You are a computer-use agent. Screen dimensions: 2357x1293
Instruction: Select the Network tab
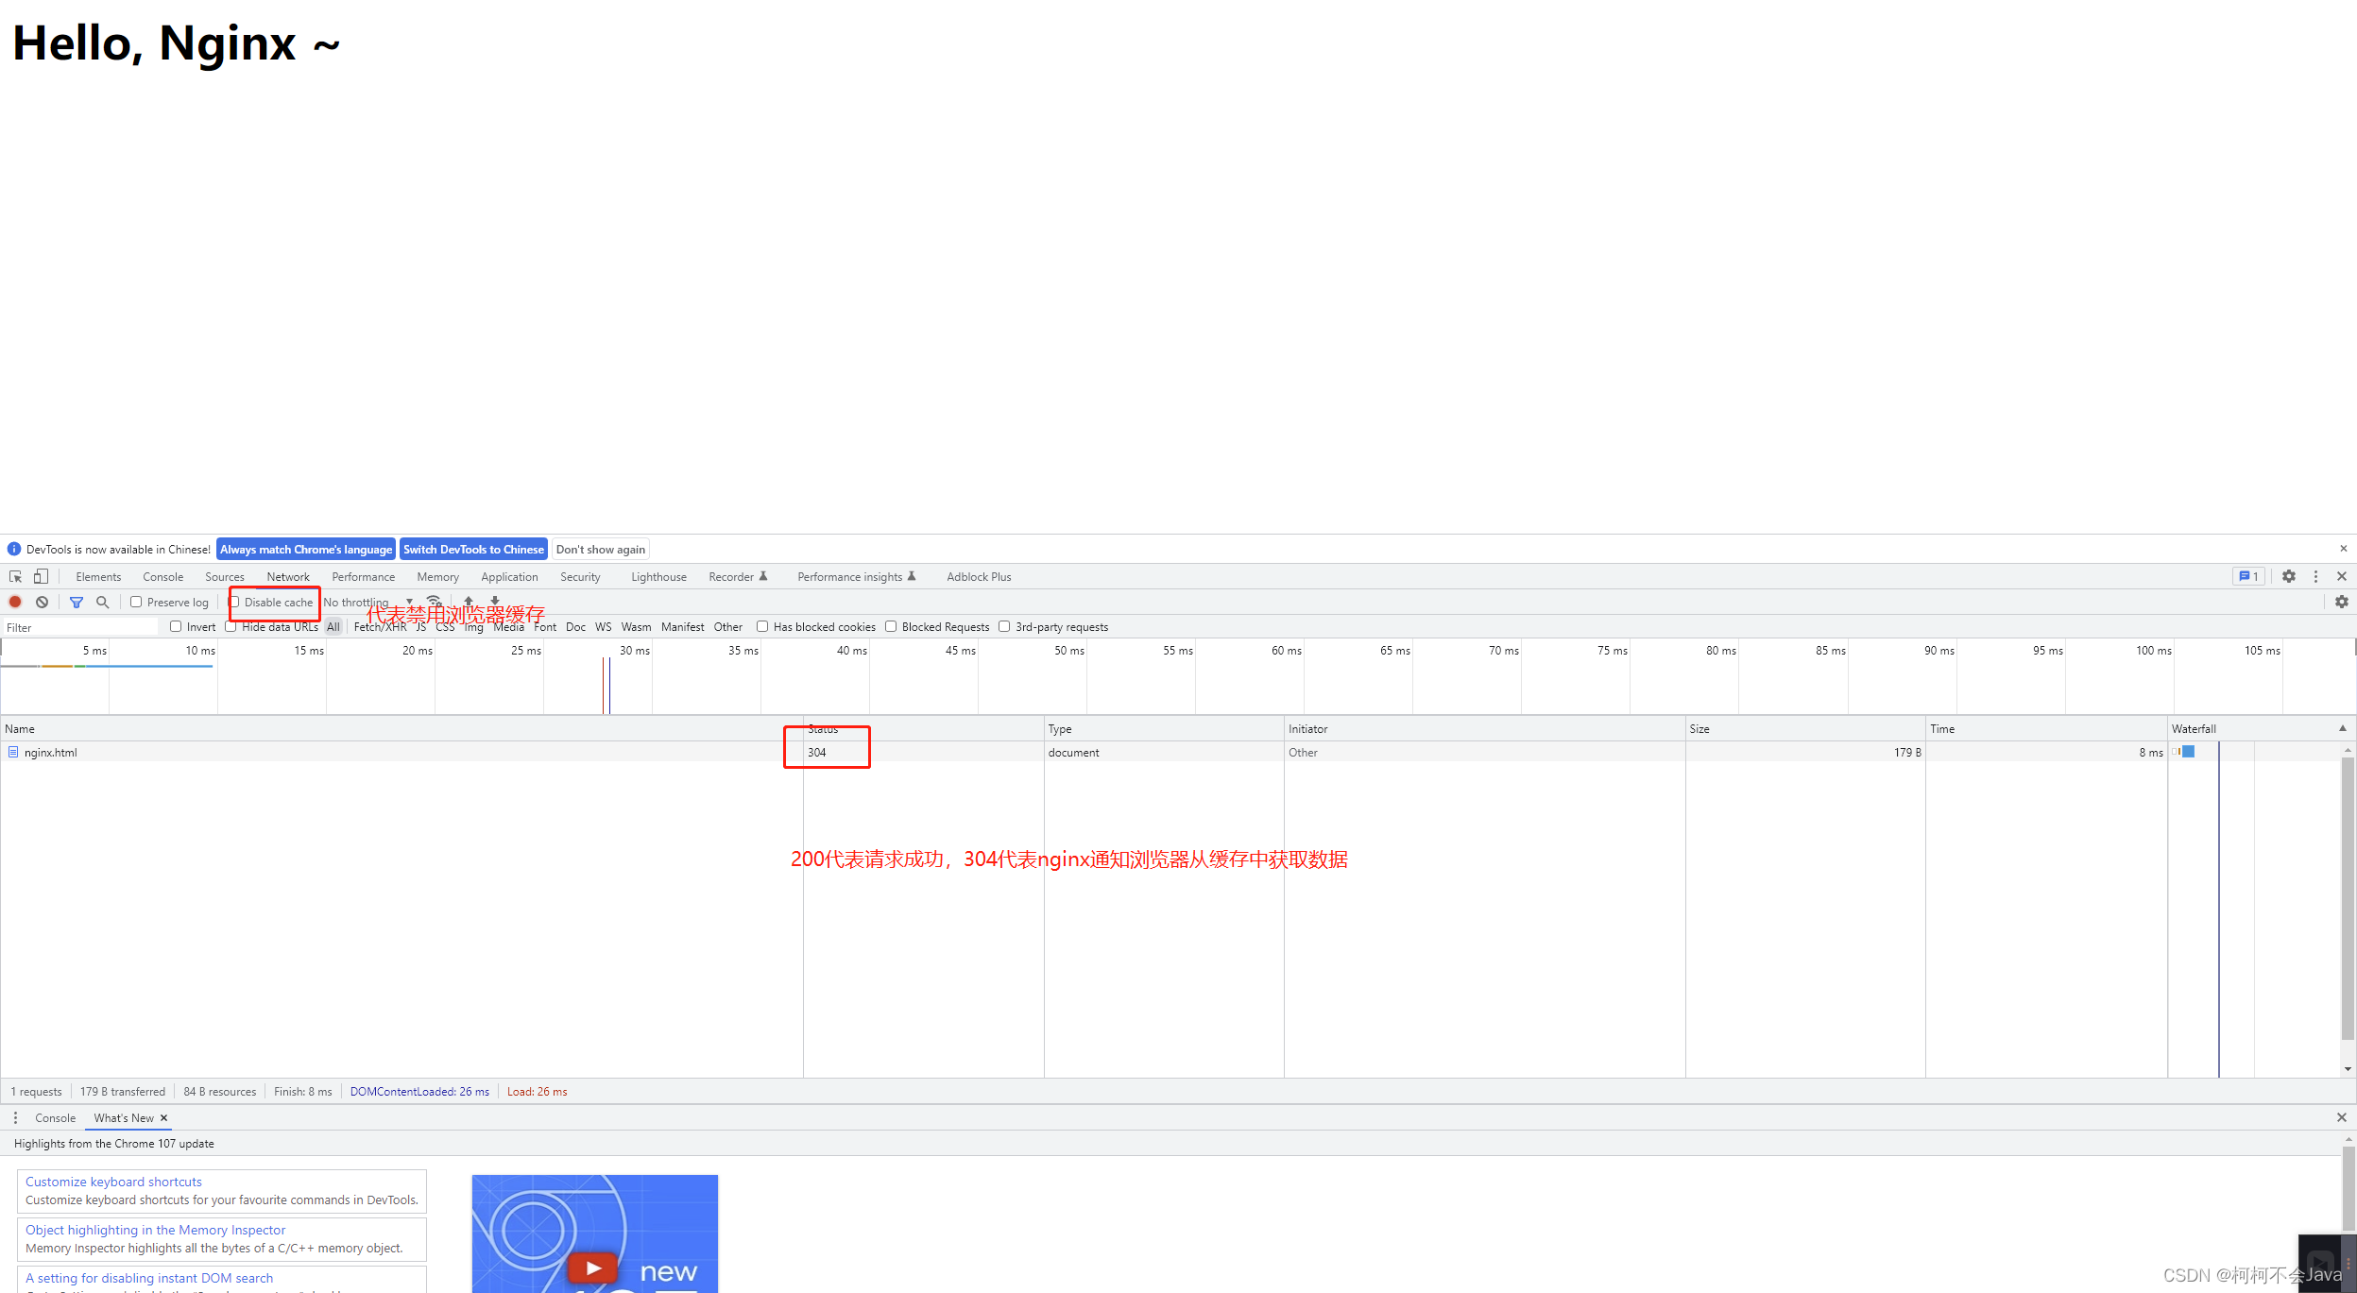288,576
